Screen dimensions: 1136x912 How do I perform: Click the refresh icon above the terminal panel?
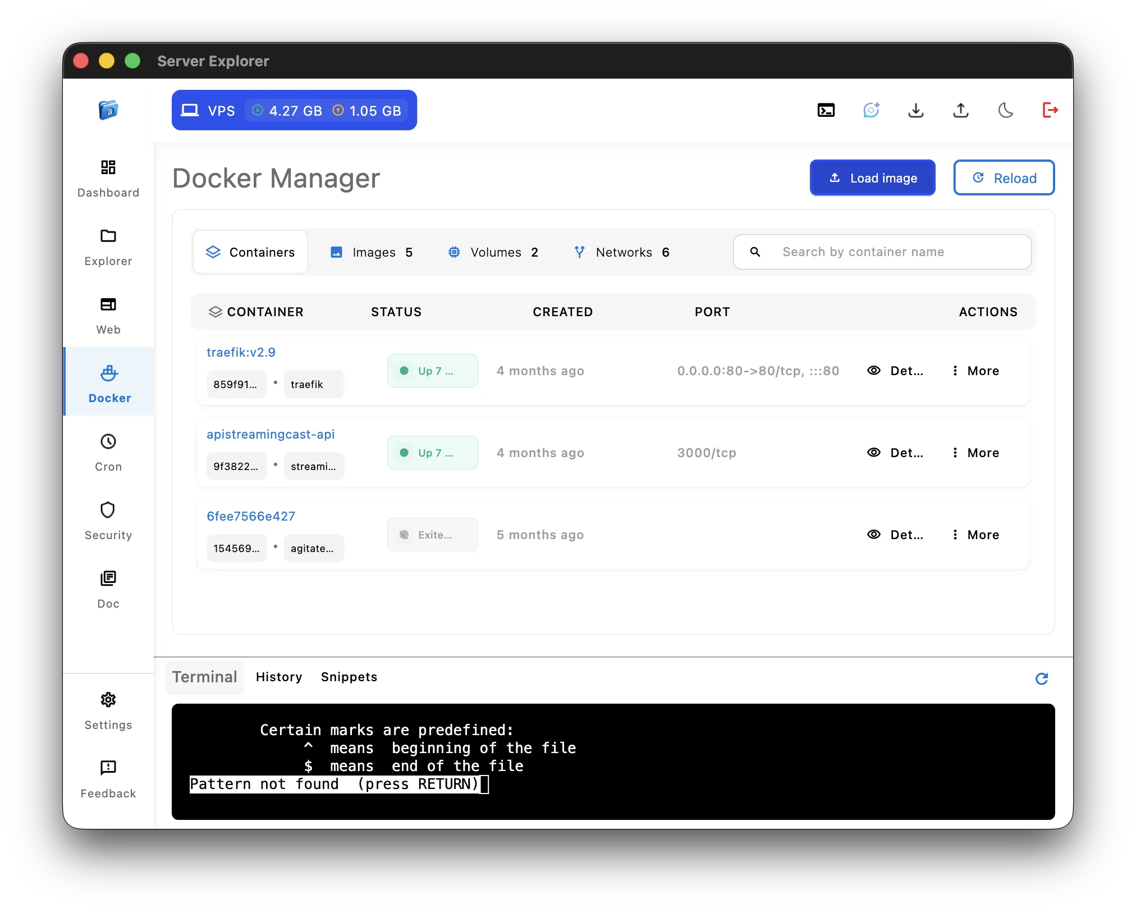point(1042,679)
